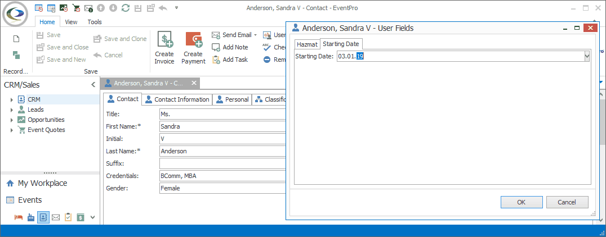Click the quick access save disk icon
This screenshot has height=237, width=606.
(x=137, y=8)
